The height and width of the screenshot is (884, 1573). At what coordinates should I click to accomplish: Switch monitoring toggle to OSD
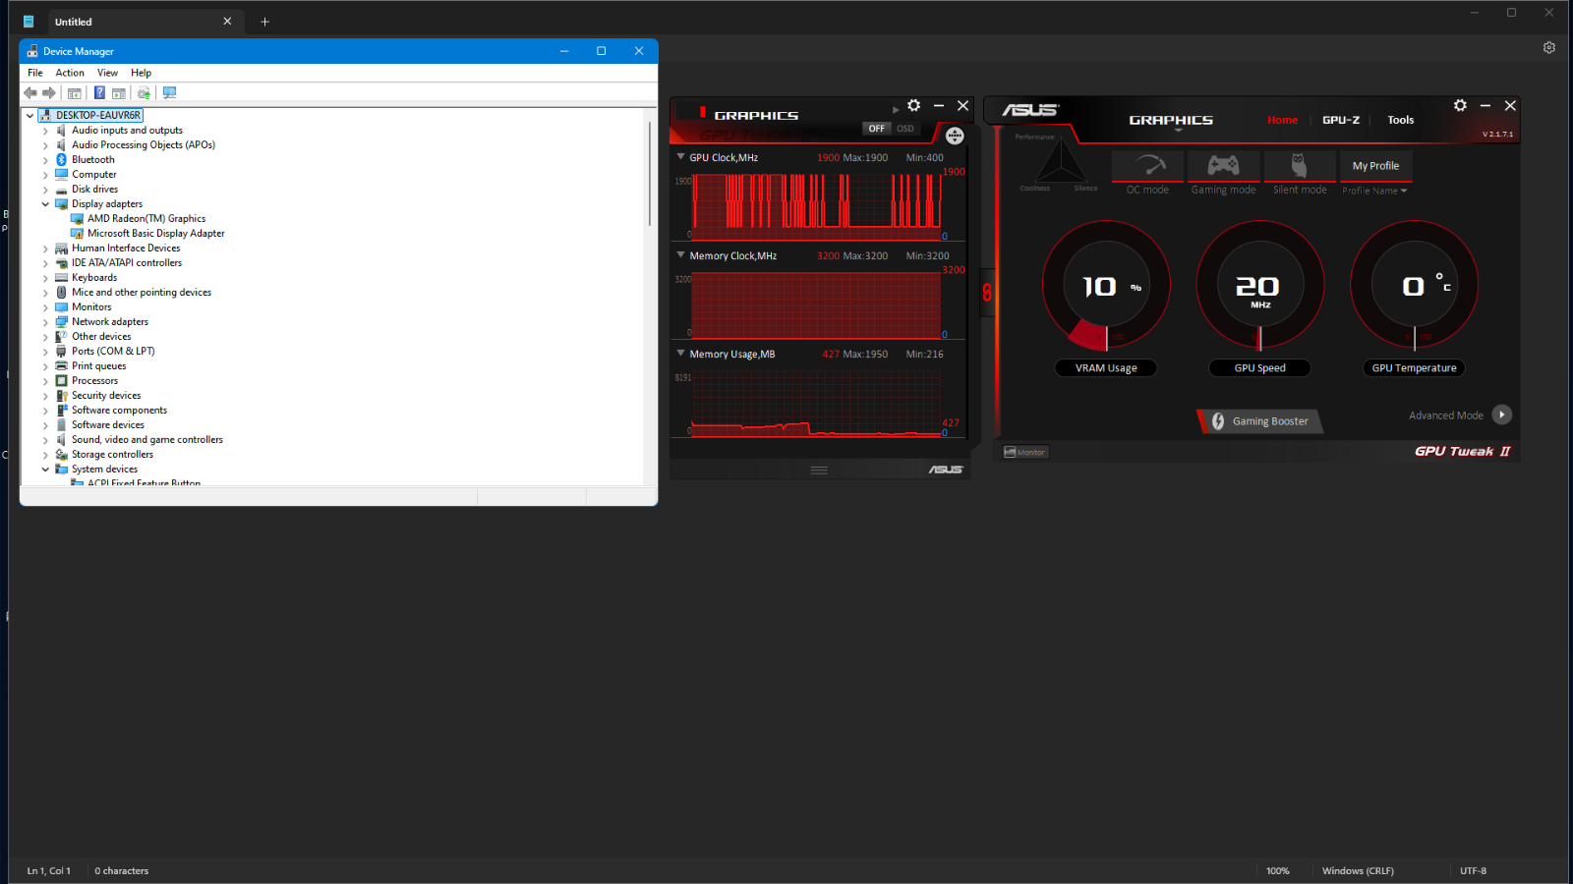point(904,129)
